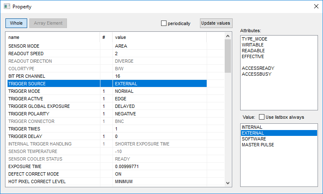
Task: Click the 'value' column header
Action: coord(120,37)
